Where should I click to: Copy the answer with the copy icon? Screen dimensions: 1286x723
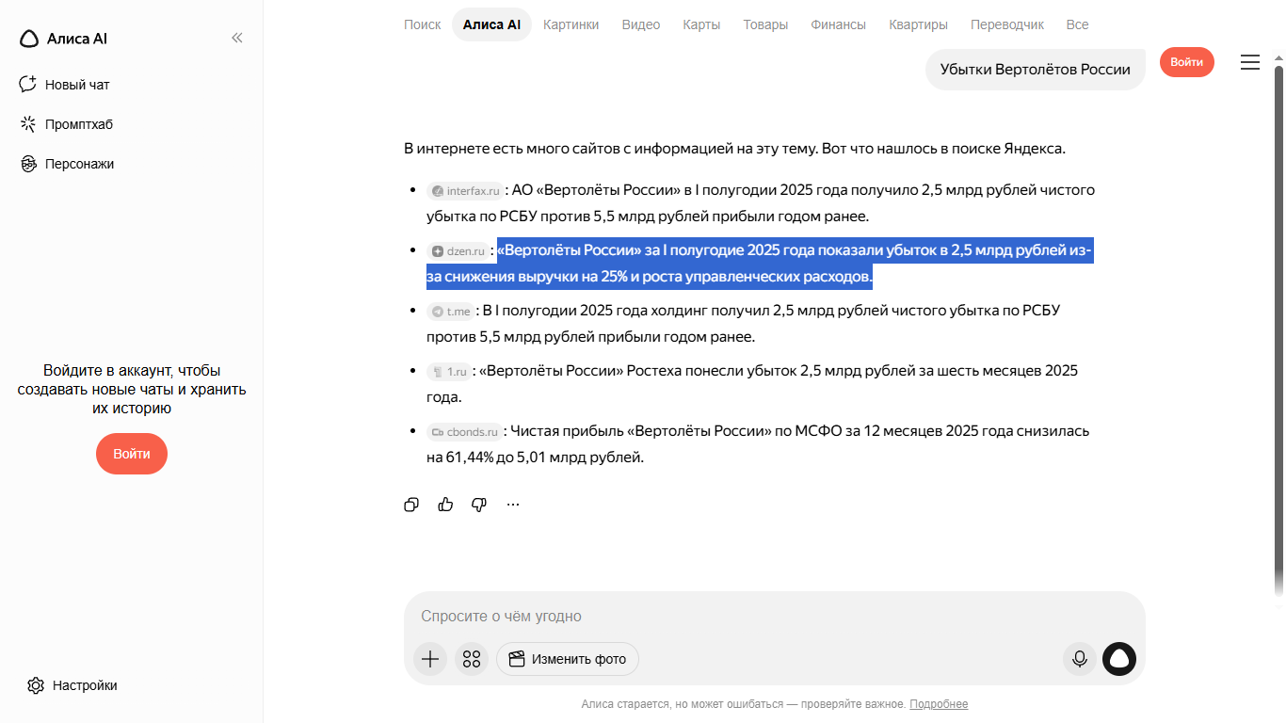(x=411, y=505)
